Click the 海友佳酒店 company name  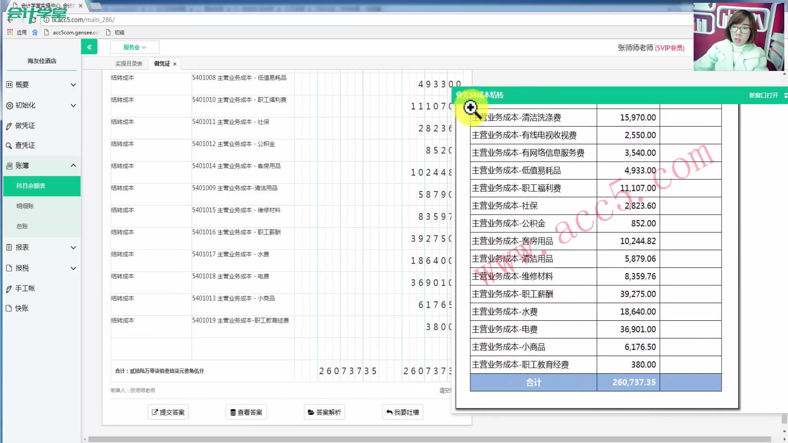pos(42,61)
